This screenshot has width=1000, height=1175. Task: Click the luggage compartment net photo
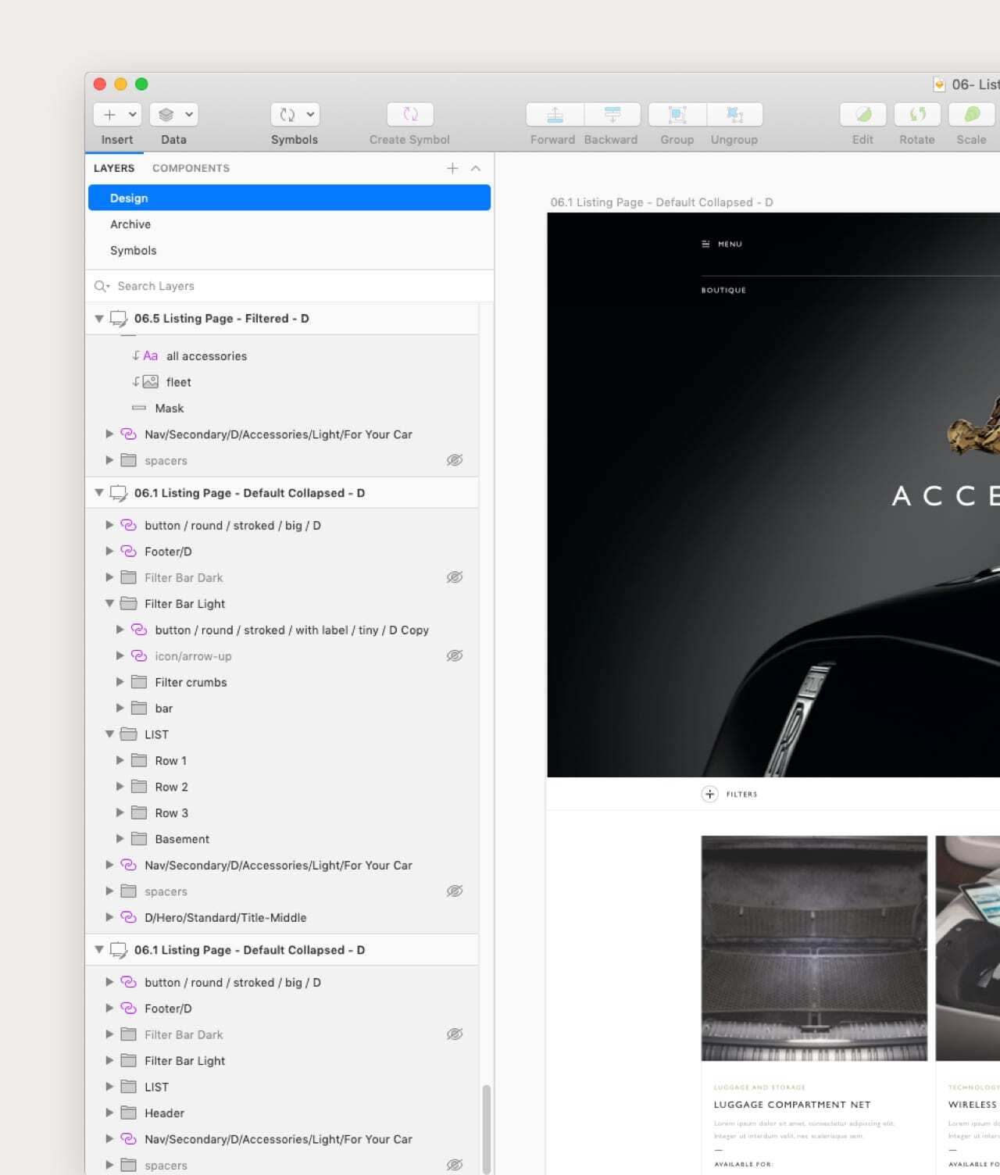click(814, 948)
